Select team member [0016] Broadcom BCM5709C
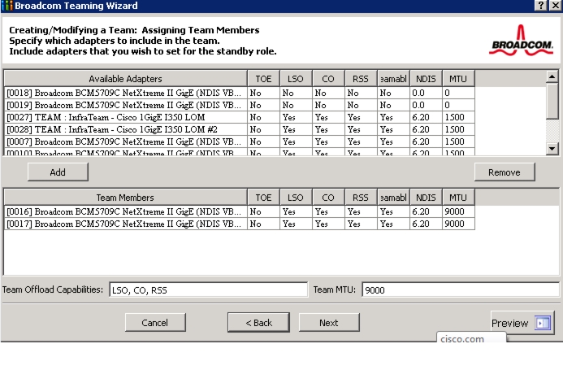563x370 pixels. pyautogui.click(x=240, y=211)
